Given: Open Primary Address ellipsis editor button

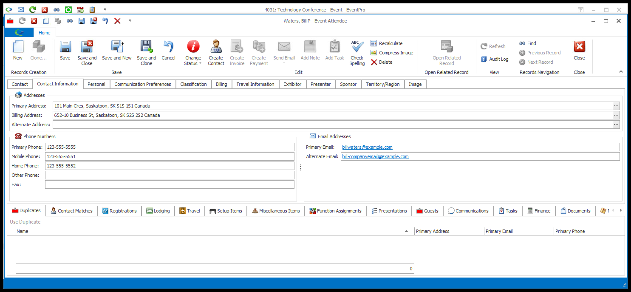Looking at the screenshot, I should pyautogui.click(x=616, y=106).
